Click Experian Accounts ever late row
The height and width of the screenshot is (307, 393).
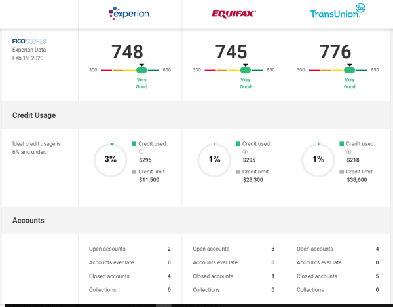tap(130, 262)
